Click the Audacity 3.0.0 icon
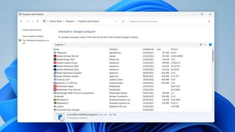Image resolution: width=235 pixels, height=132 pixels. (55, 80)
